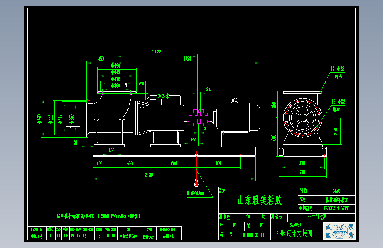Screen dimensions: 383x248
Task: Click the Y200L2-4-37KW motor model value
Action: click(x=336, y=208)
